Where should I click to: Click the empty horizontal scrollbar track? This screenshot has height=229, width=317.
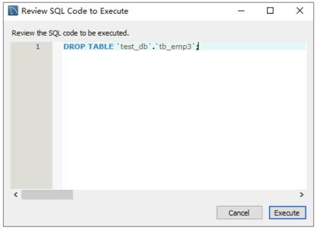point(185,195)
